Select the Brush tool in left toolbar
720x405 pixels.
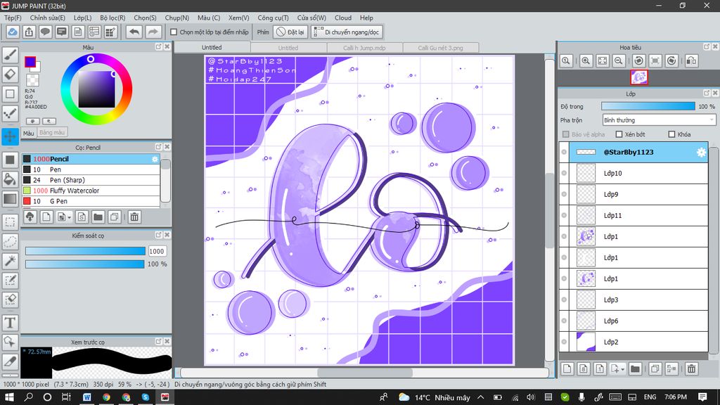click(10, 53)
